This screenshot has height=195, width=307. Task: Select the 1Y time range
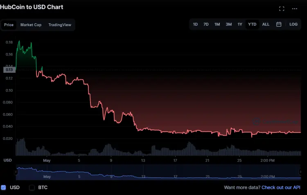pos(240,24)
